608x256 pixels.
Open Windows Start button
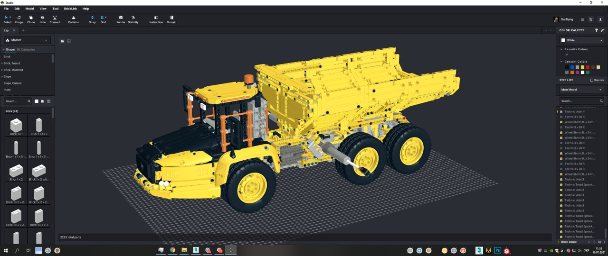[6, 250]
